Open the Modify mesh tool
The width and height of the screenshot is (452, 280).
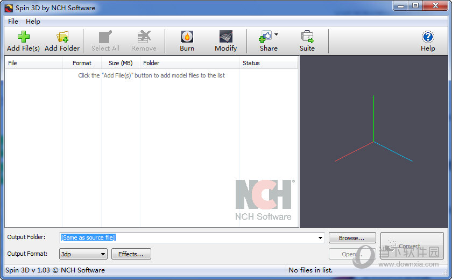(x=225, y=37)
